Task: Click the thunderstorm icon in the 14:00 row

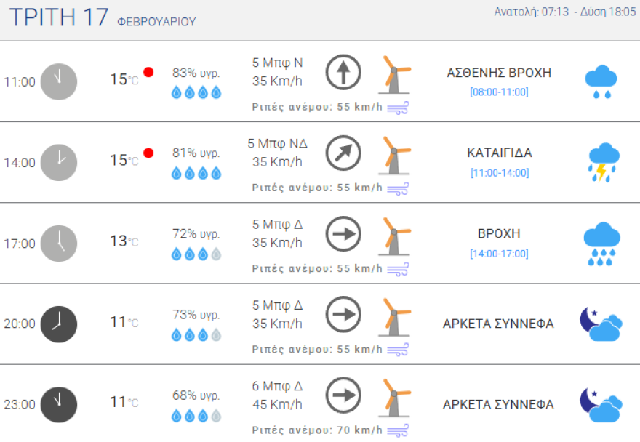Action: 603,162
